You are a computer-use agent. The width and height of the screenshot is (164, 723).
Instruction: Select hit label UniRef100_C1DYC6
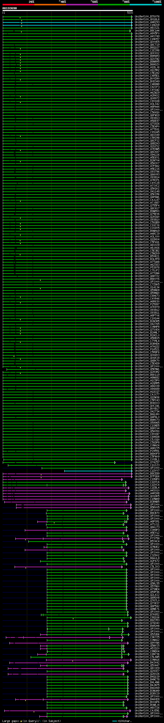click(147, 482)
